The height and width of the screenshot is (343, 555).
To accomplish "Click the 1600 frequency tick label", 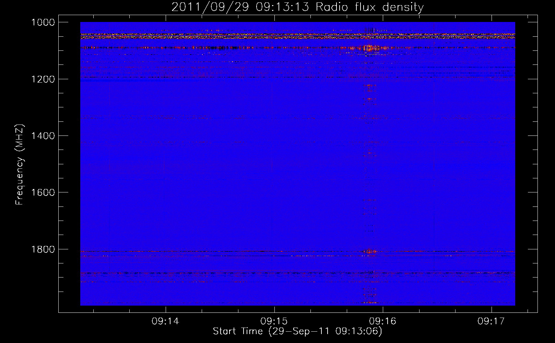I will click(x=43, y=192).
